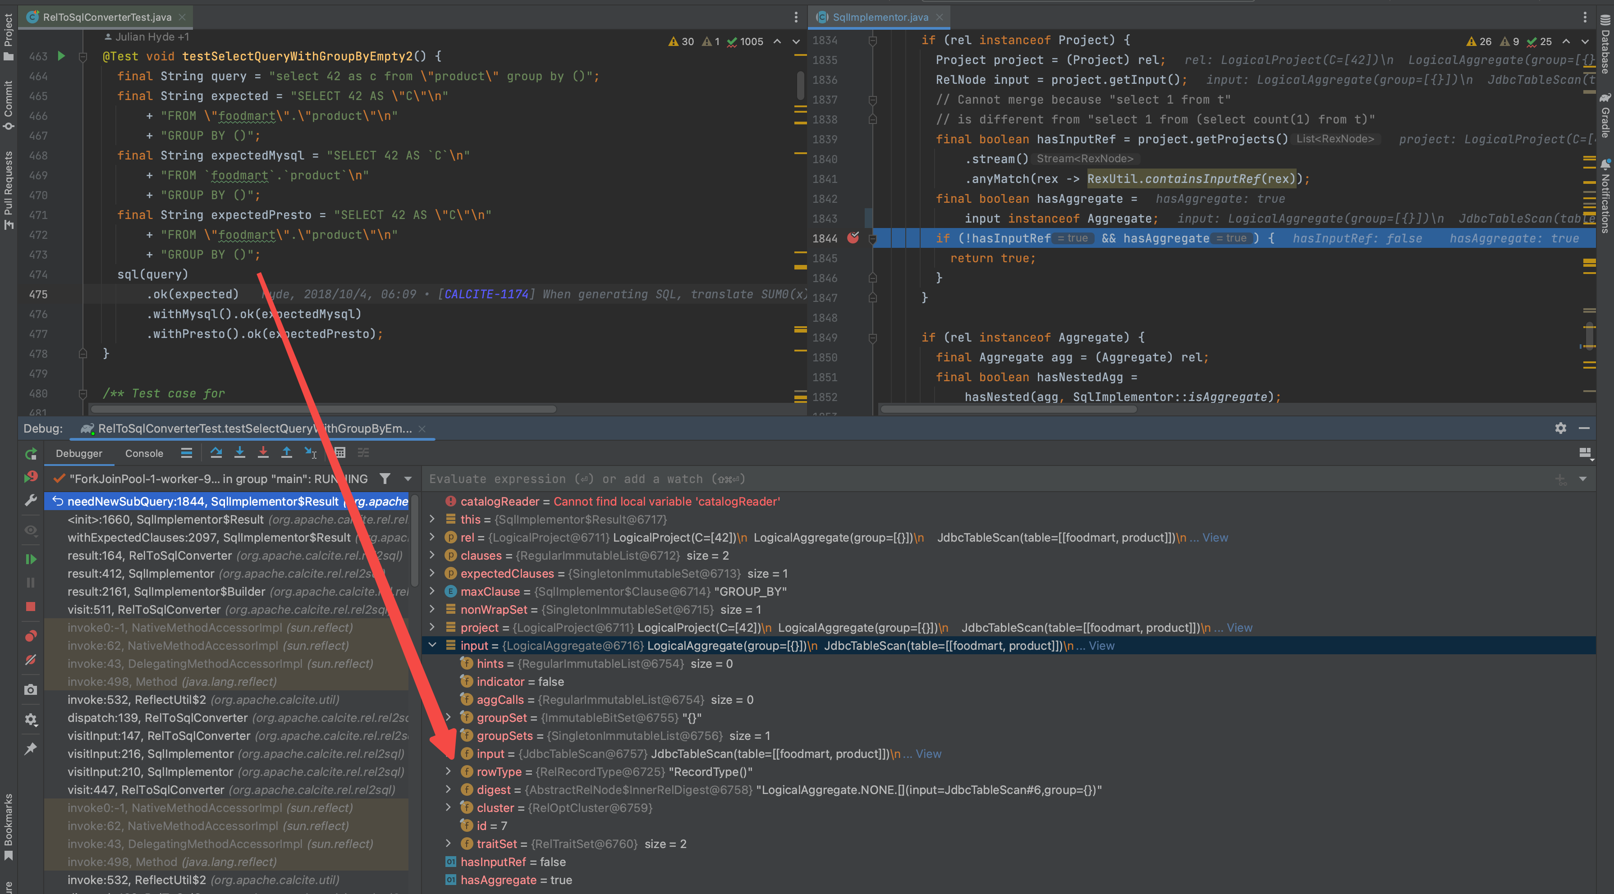Viewport: 1614px width, 894px height.
Task: Click View link on the 'rel' variable
Action: pyautogui.click(x=1215, y=537)
